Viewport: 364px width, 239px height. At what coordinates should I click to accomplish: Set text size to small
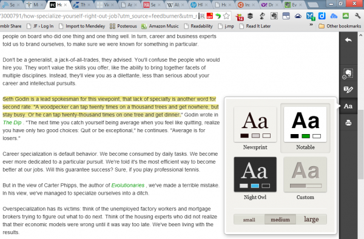[249, 219]
